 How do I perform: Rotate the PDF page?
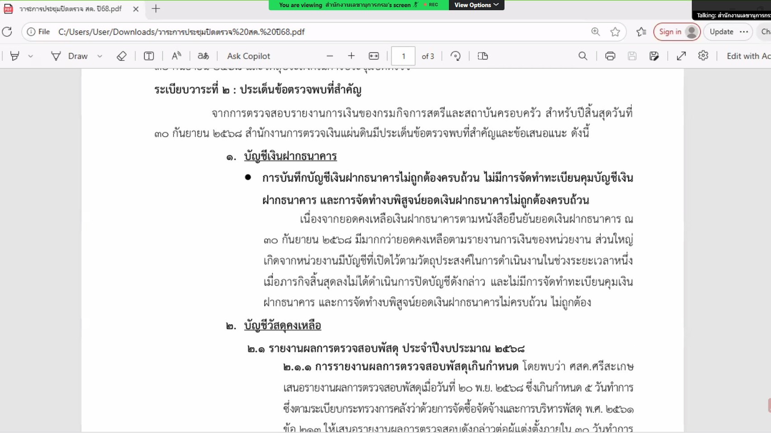click(x=456, y=56)
